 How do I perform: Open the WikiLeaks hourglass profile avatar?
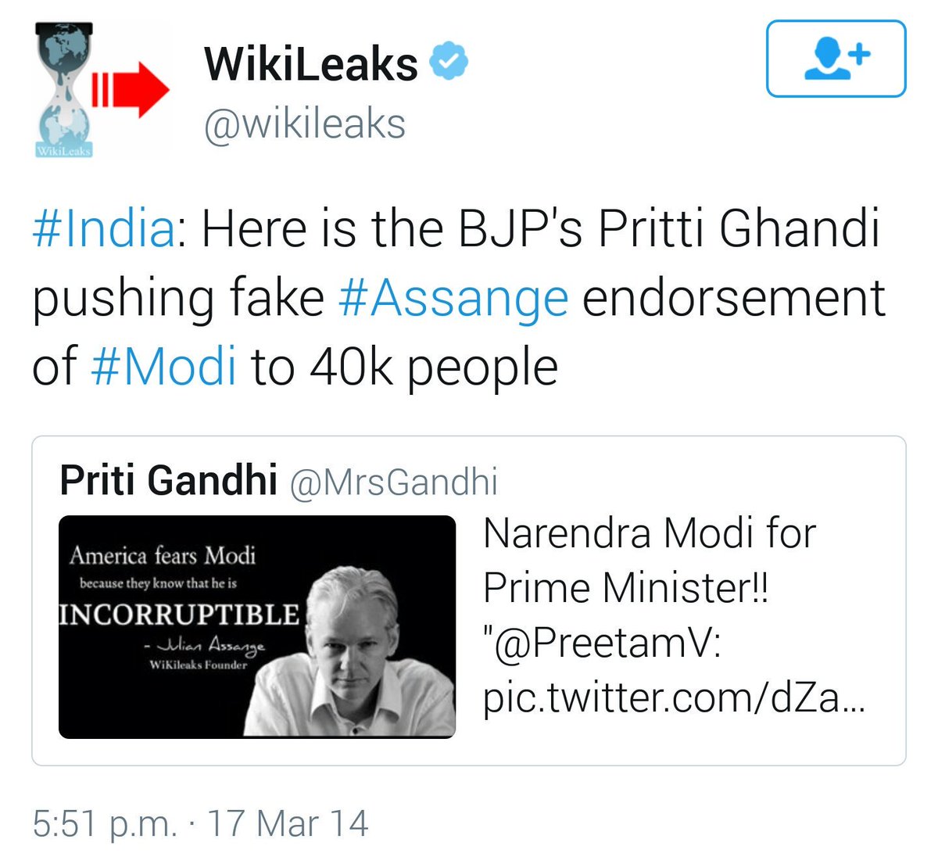tap(64, 90)
